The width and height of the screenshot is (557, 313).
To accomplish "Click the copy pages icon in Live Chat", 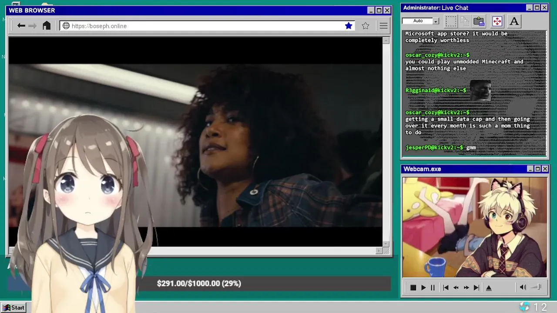I will 465,21.
